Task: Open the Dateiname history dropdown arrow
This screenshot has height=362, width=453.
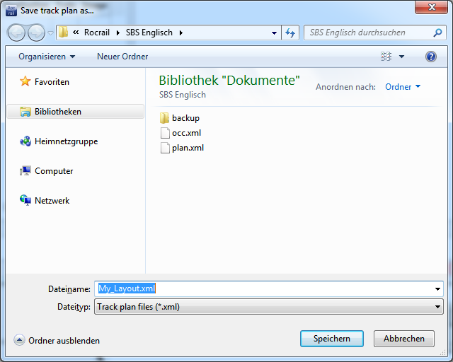Action: point(437,289)
